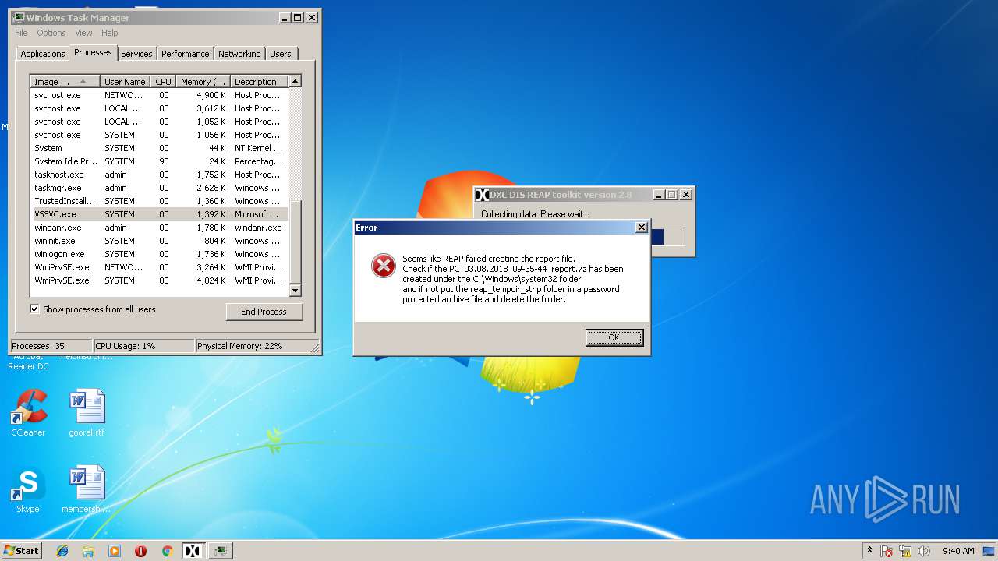Open CCleaner desktop shortcut
Image resolution: width=998 pixels, height=561 pixels.
(x=28, y=414)
